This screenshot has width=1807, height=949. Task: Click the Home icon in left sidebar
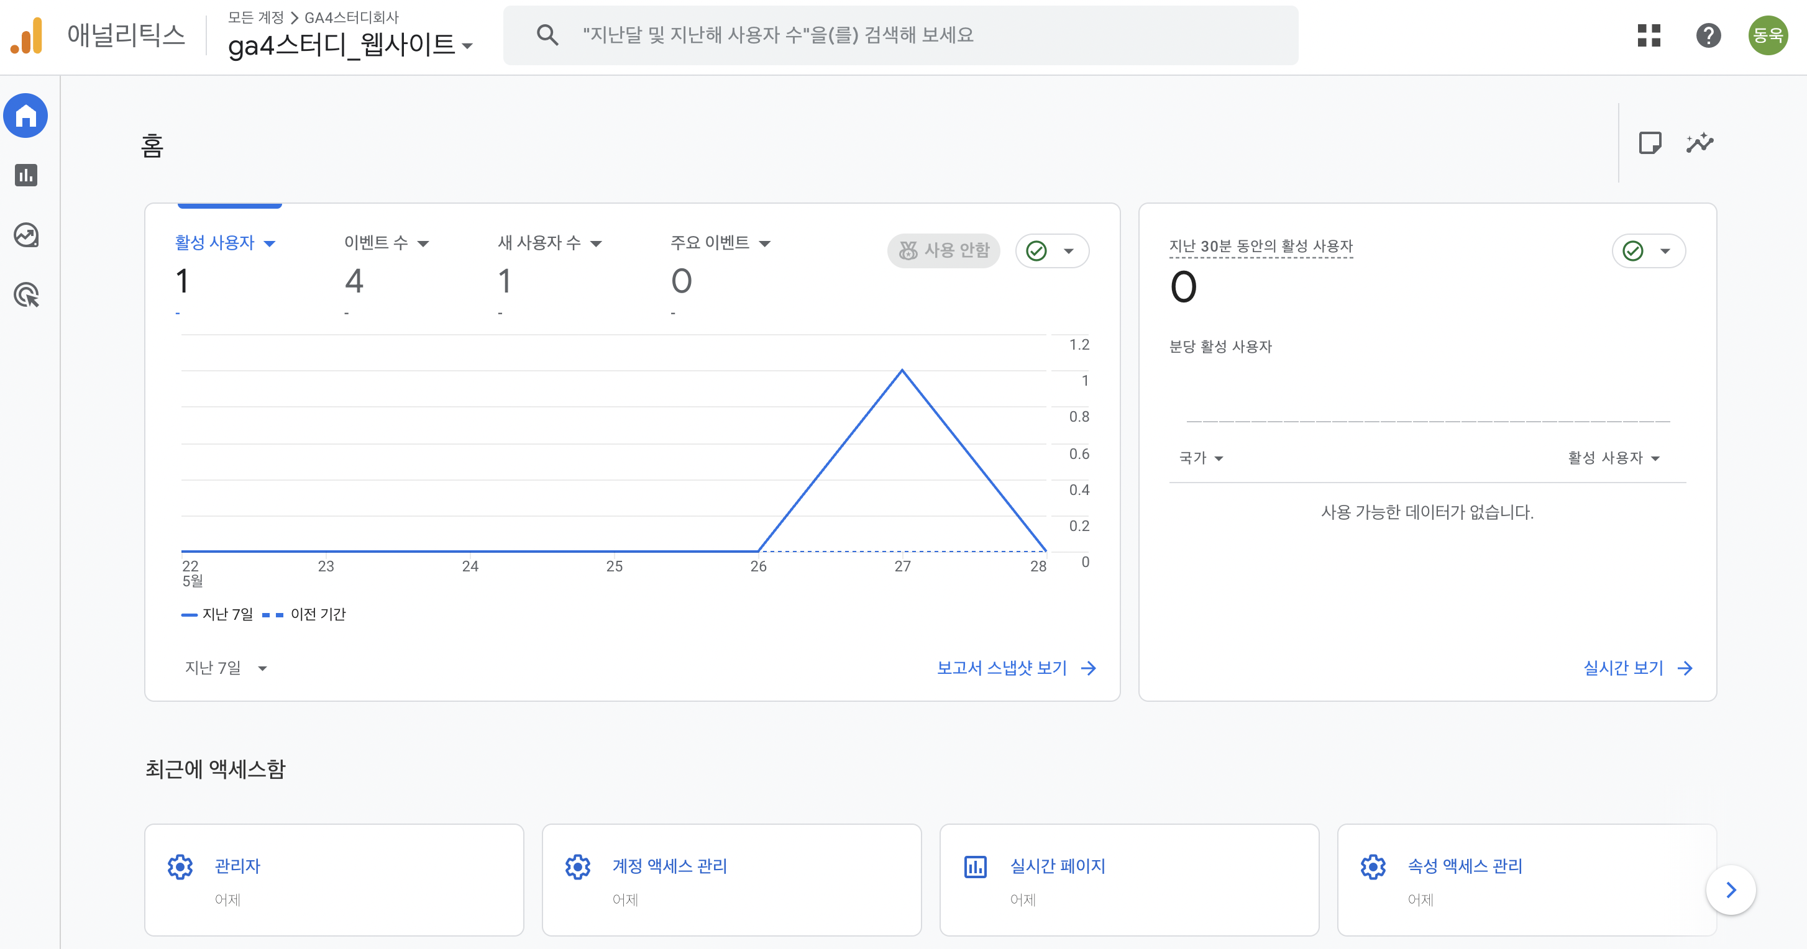pyautogui.click(x=26, y=116)
